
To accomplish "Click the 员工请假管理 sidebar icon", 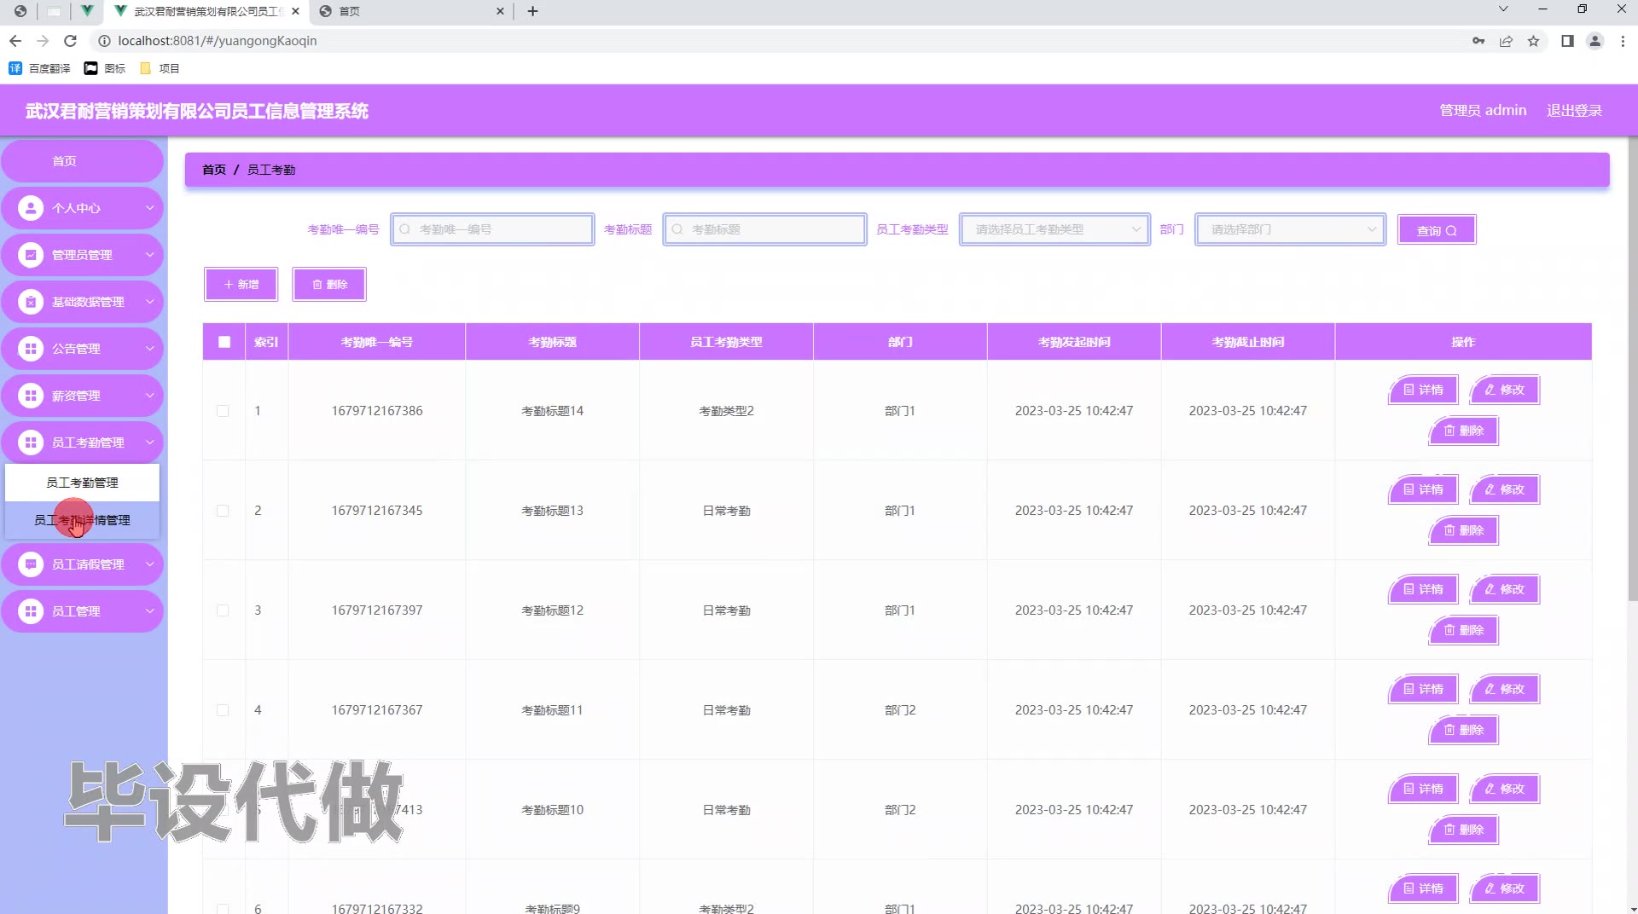I will pyautogui.click(x=31, y=564).
